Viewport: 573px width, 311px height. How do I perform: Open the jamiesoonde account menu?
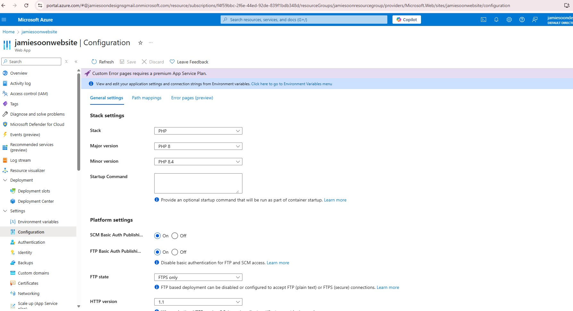tap(560, 20)
